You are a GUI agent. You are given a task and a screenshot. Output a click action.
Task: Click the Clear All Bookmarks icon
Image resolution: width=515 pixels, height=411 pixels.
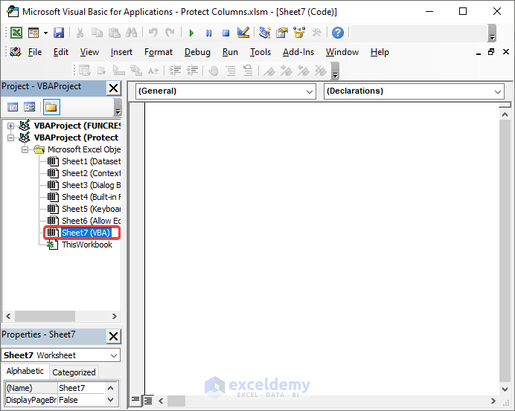(321, 71)
